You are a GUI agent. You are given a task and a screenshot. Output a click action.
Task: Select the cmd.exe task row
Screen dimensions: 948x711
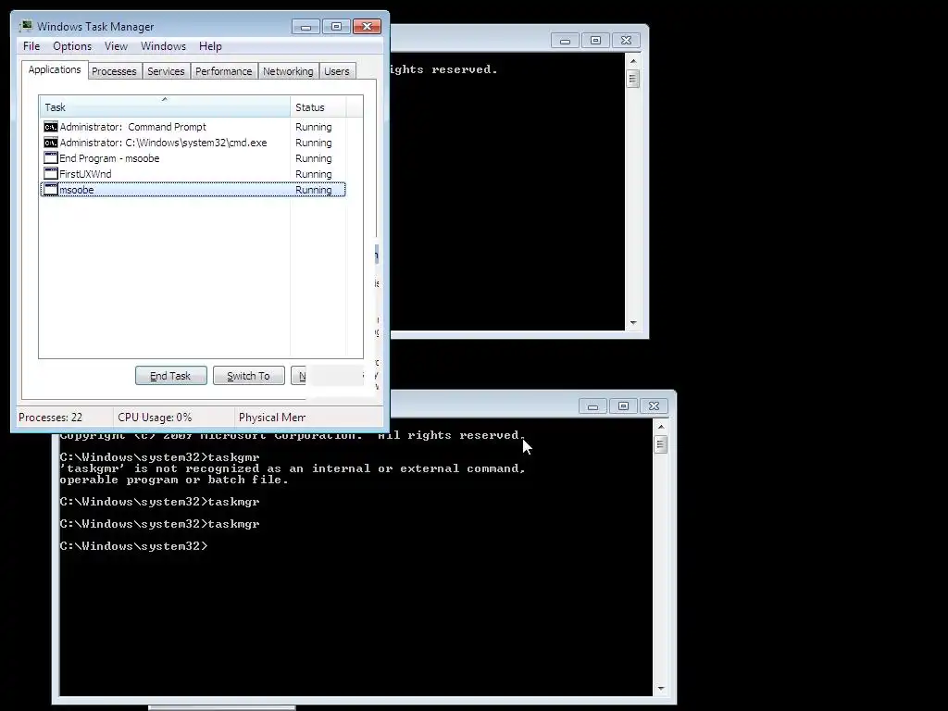point(193,143)
